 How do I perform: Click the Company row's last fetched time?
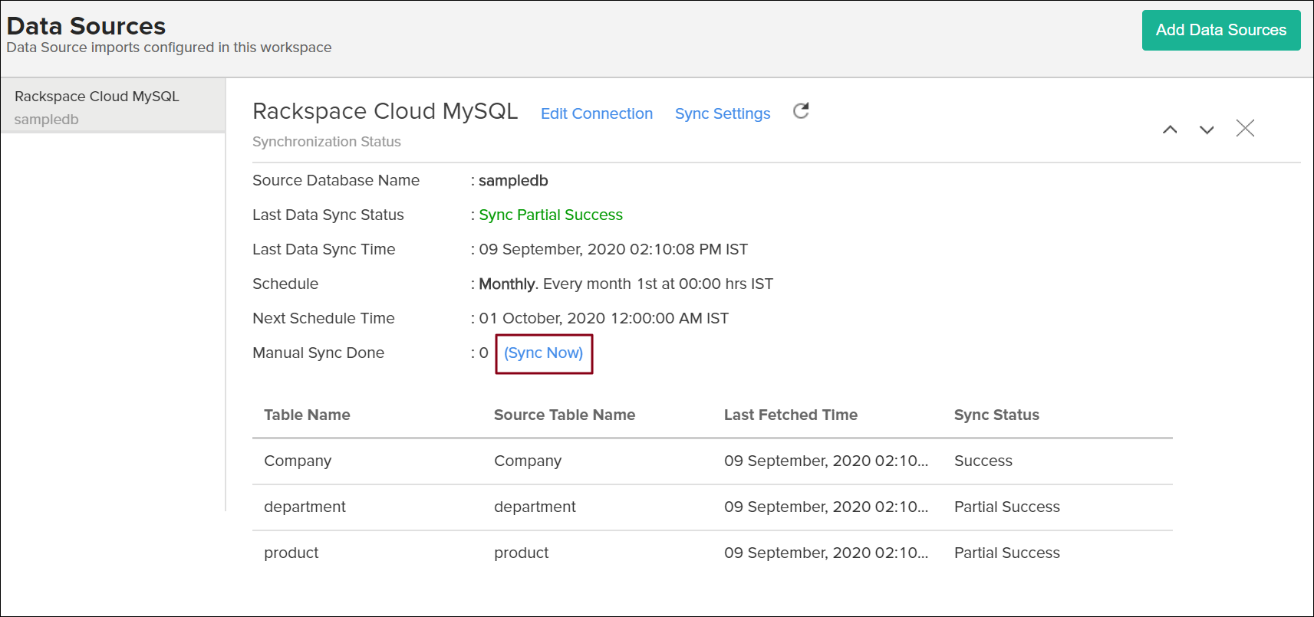[x=825, y=461]
